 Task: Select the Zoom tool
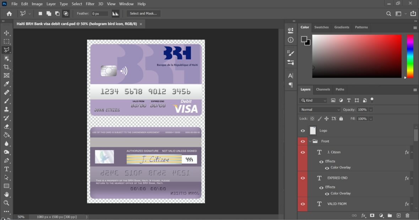pyautogui.click(x=7, y=203)
